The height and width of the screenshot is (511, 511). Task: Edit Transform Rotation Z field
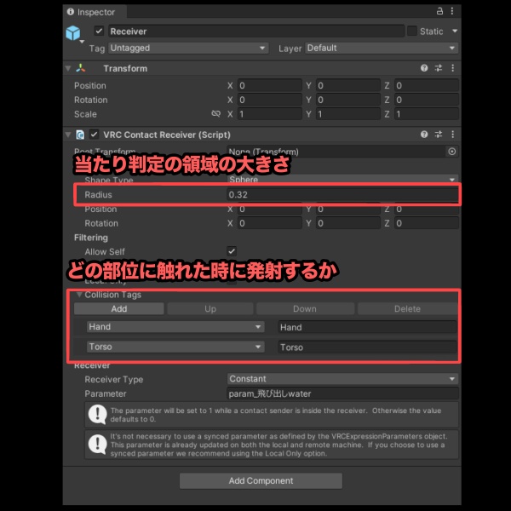pyautogui.click(x=427, y=100)
